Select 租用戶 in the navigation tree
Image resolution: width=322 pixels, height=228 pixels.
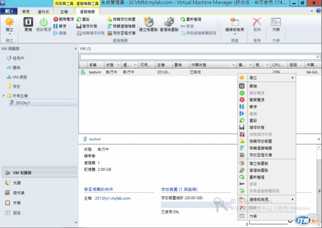pos(16,58)
